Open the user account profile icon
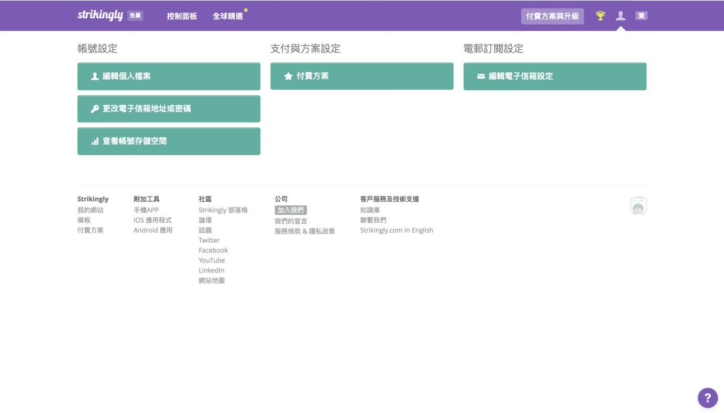Screen dimensions: 724x413 click(x=621, y=16)
